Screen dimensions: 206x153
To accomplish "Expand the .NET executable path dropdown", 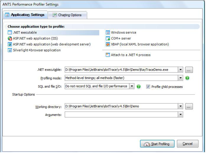I will (180, 70).
